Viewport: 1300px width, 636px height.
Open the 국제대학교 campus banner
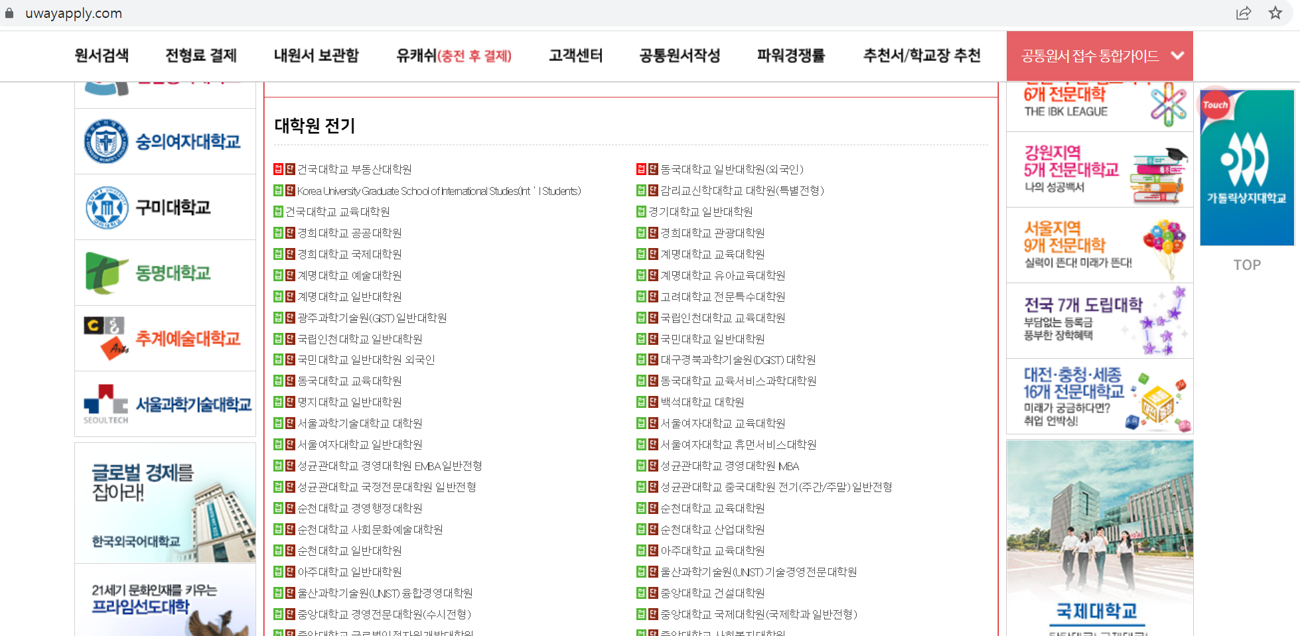tap(1100, 538)
